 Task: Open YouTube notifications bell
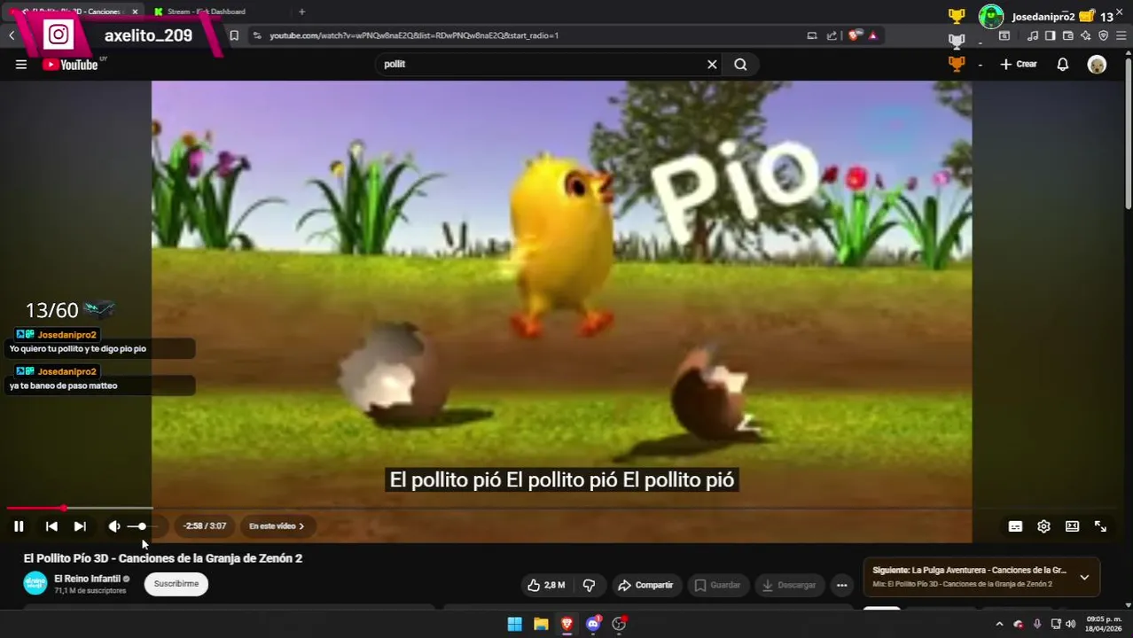1062,64
